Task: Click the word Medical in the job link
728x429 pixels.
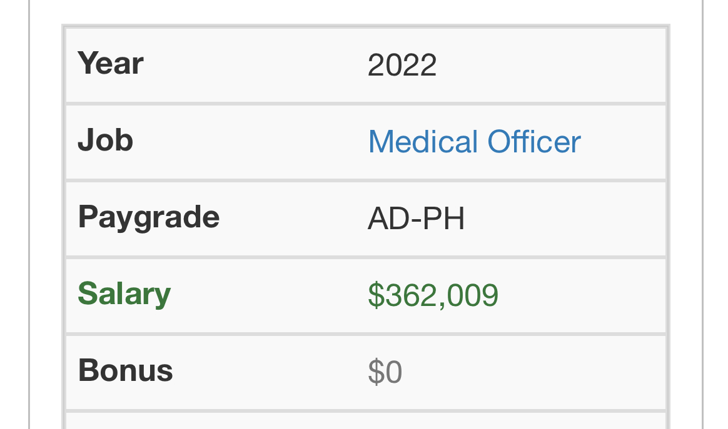Action: pos(423,142)
